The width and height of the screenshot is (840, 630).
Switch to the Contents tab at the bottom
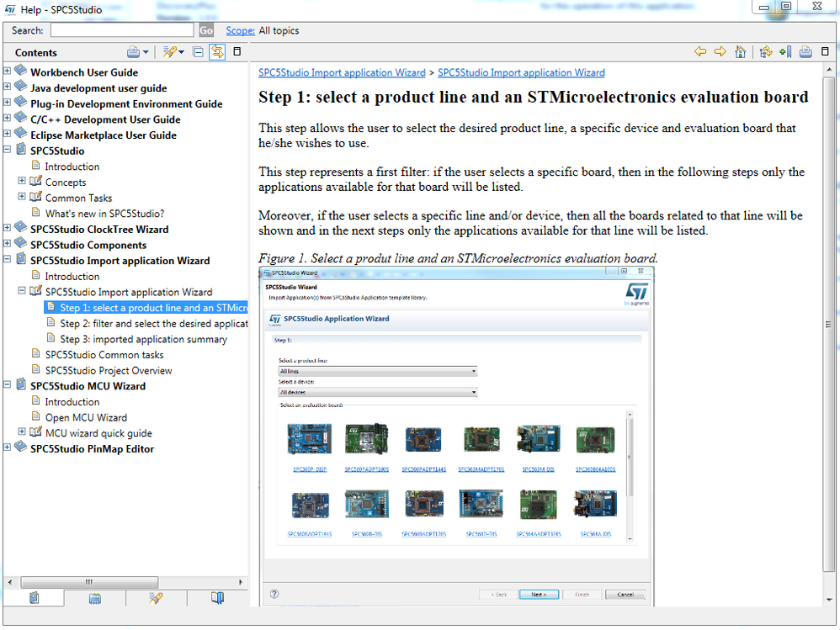click(34, 597)
